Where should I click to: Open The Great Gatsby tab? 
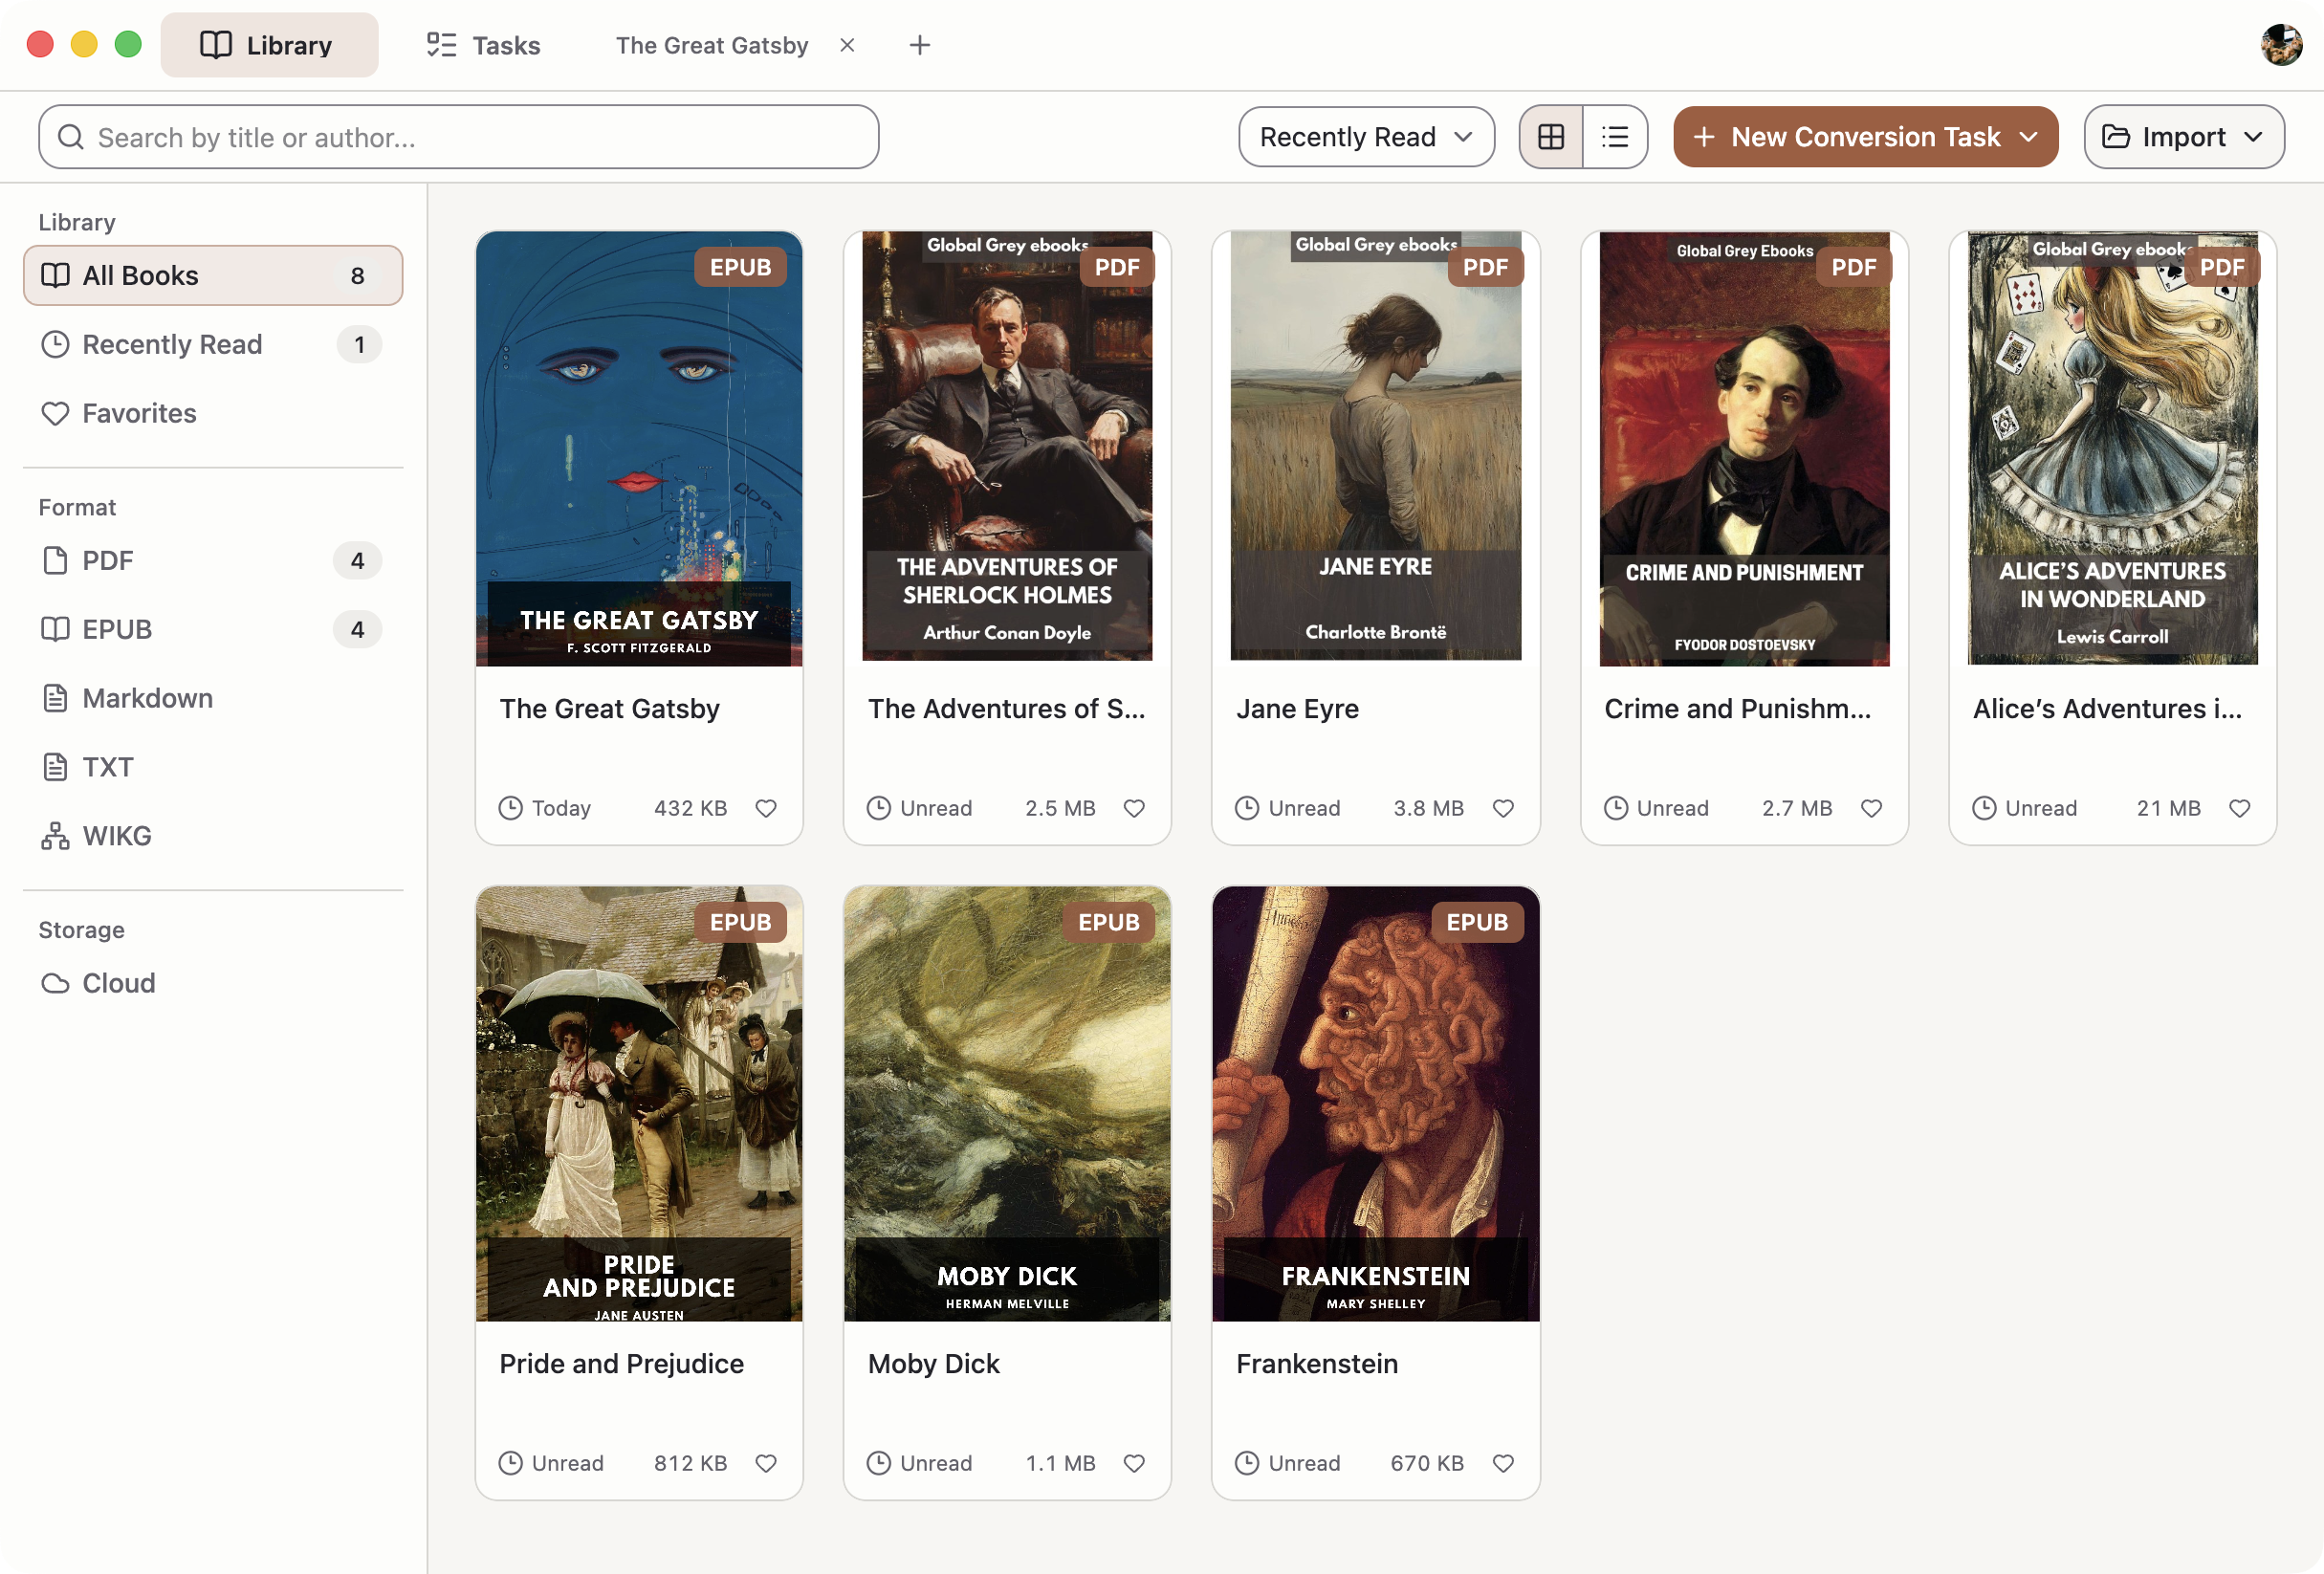coord(712,45)
